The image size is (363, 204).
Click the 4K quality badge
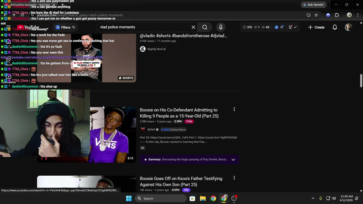click(142, 148)
